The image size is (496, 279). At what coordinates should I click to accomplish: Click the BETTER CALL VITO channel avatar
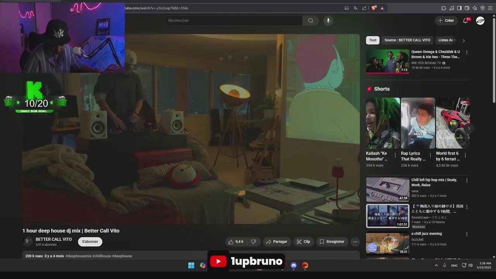tap(28, 242)
